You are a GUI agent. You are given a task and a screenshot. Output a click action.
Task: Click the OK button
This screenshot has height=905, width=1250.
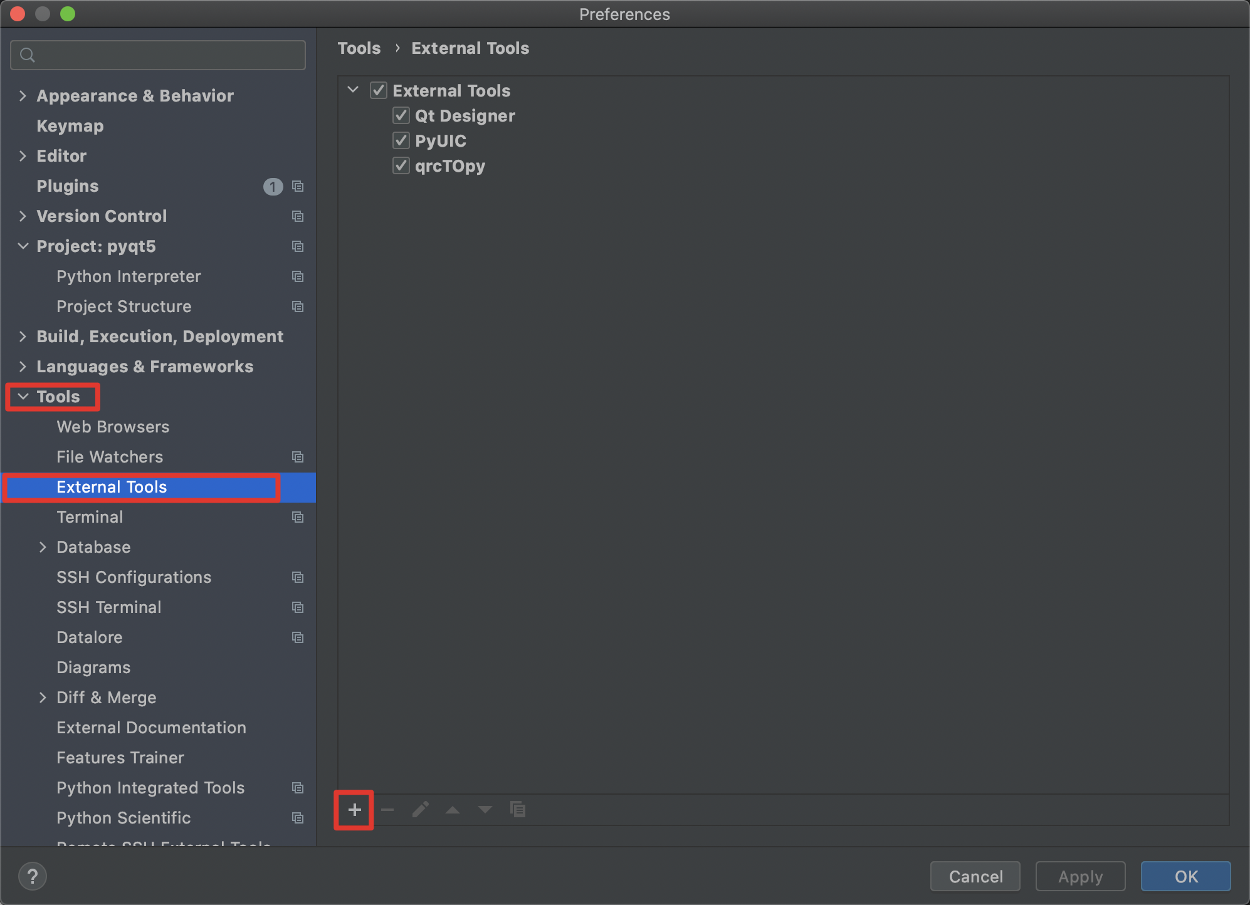(x=1185, y=876)
